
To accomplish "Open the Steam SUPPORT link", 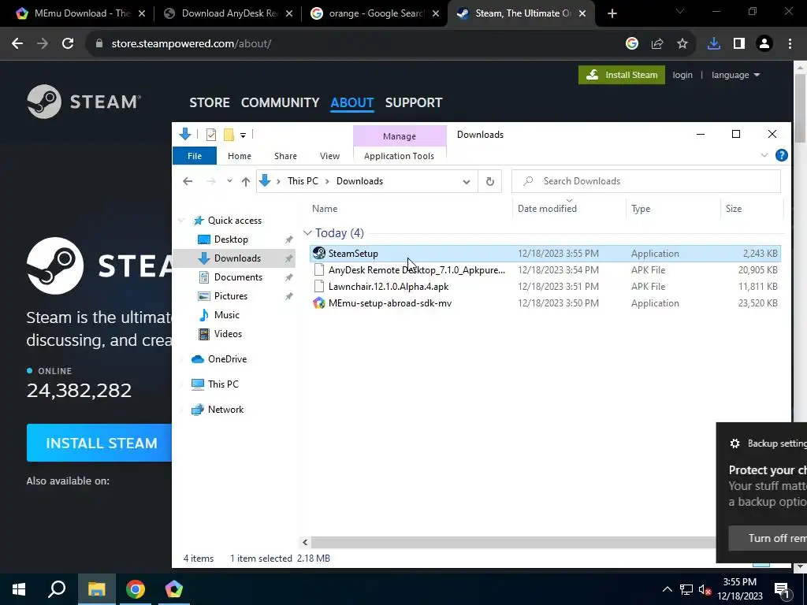I will (414, 102).
